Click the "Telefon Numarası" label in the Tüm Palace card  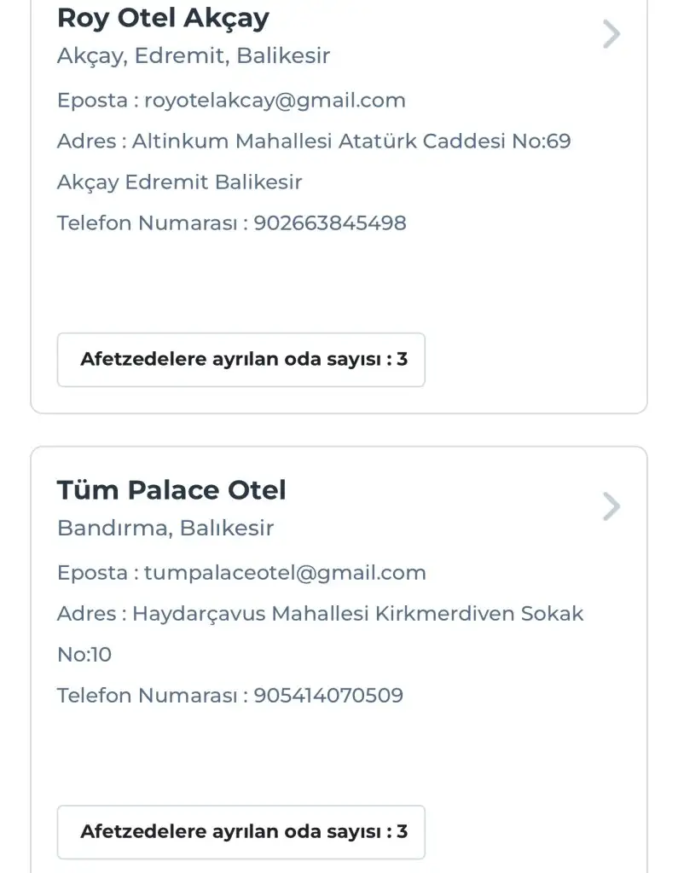click(x=148, y=696)
